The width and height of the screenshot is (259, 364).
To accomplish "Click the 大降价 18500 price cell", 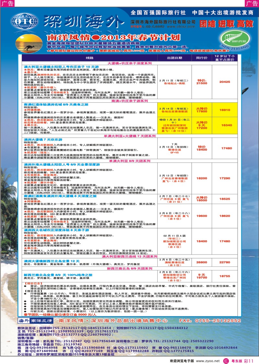I will pos(202,199).
